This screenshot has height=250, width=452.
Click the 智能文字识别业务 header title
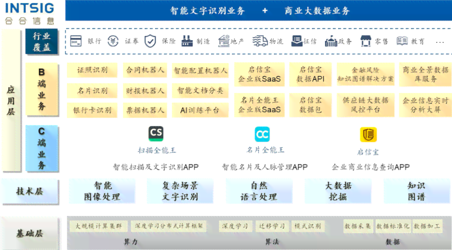(x=207, y=11)
